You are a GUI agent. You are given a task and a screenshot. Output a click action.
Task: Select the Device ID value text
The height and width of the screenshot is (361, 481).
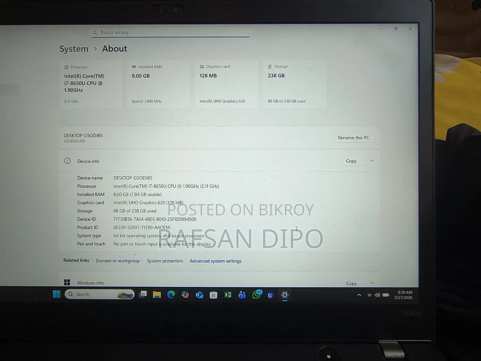point(155,219)
